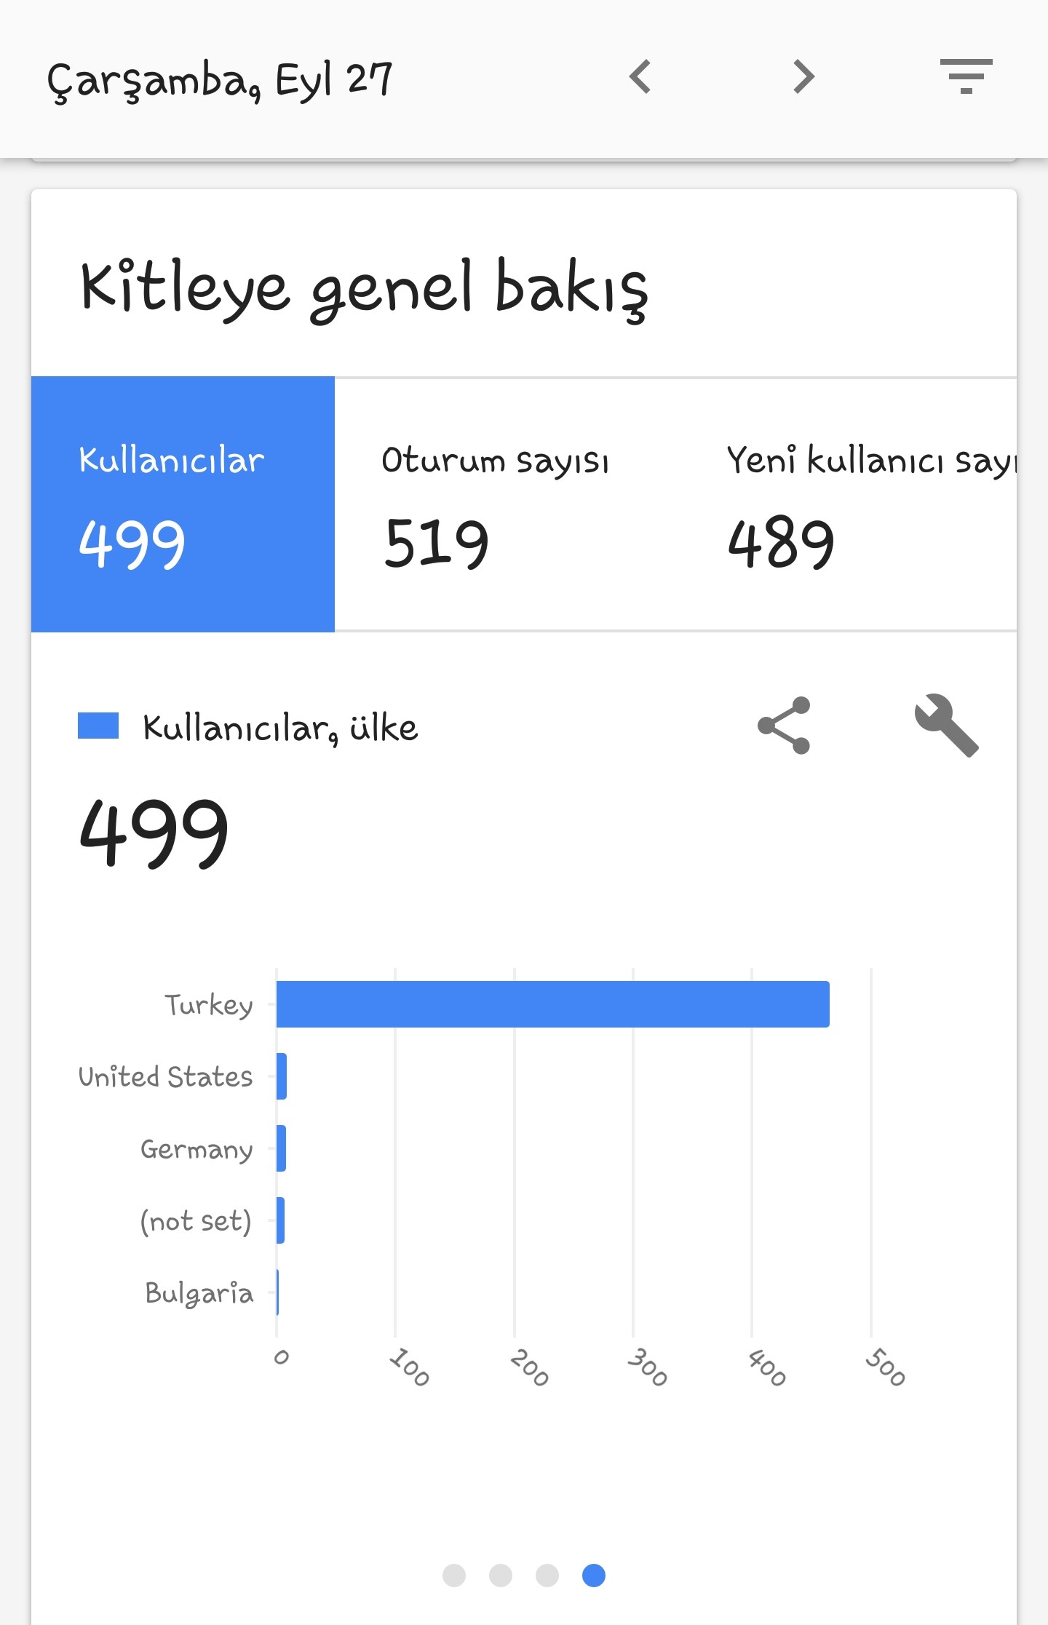Image resolution: width=1048 pixels, height=1625 pixels.
Task: Open the filter menu icon
Action: pyautogui.click(x=966, y=76)
